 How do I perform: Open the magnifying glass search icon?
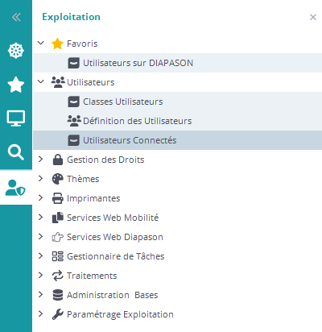coord(16,152)
